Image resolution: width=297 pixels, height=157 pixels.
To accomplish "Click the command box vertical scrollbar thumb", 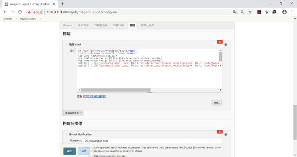I will click(221, 56).
